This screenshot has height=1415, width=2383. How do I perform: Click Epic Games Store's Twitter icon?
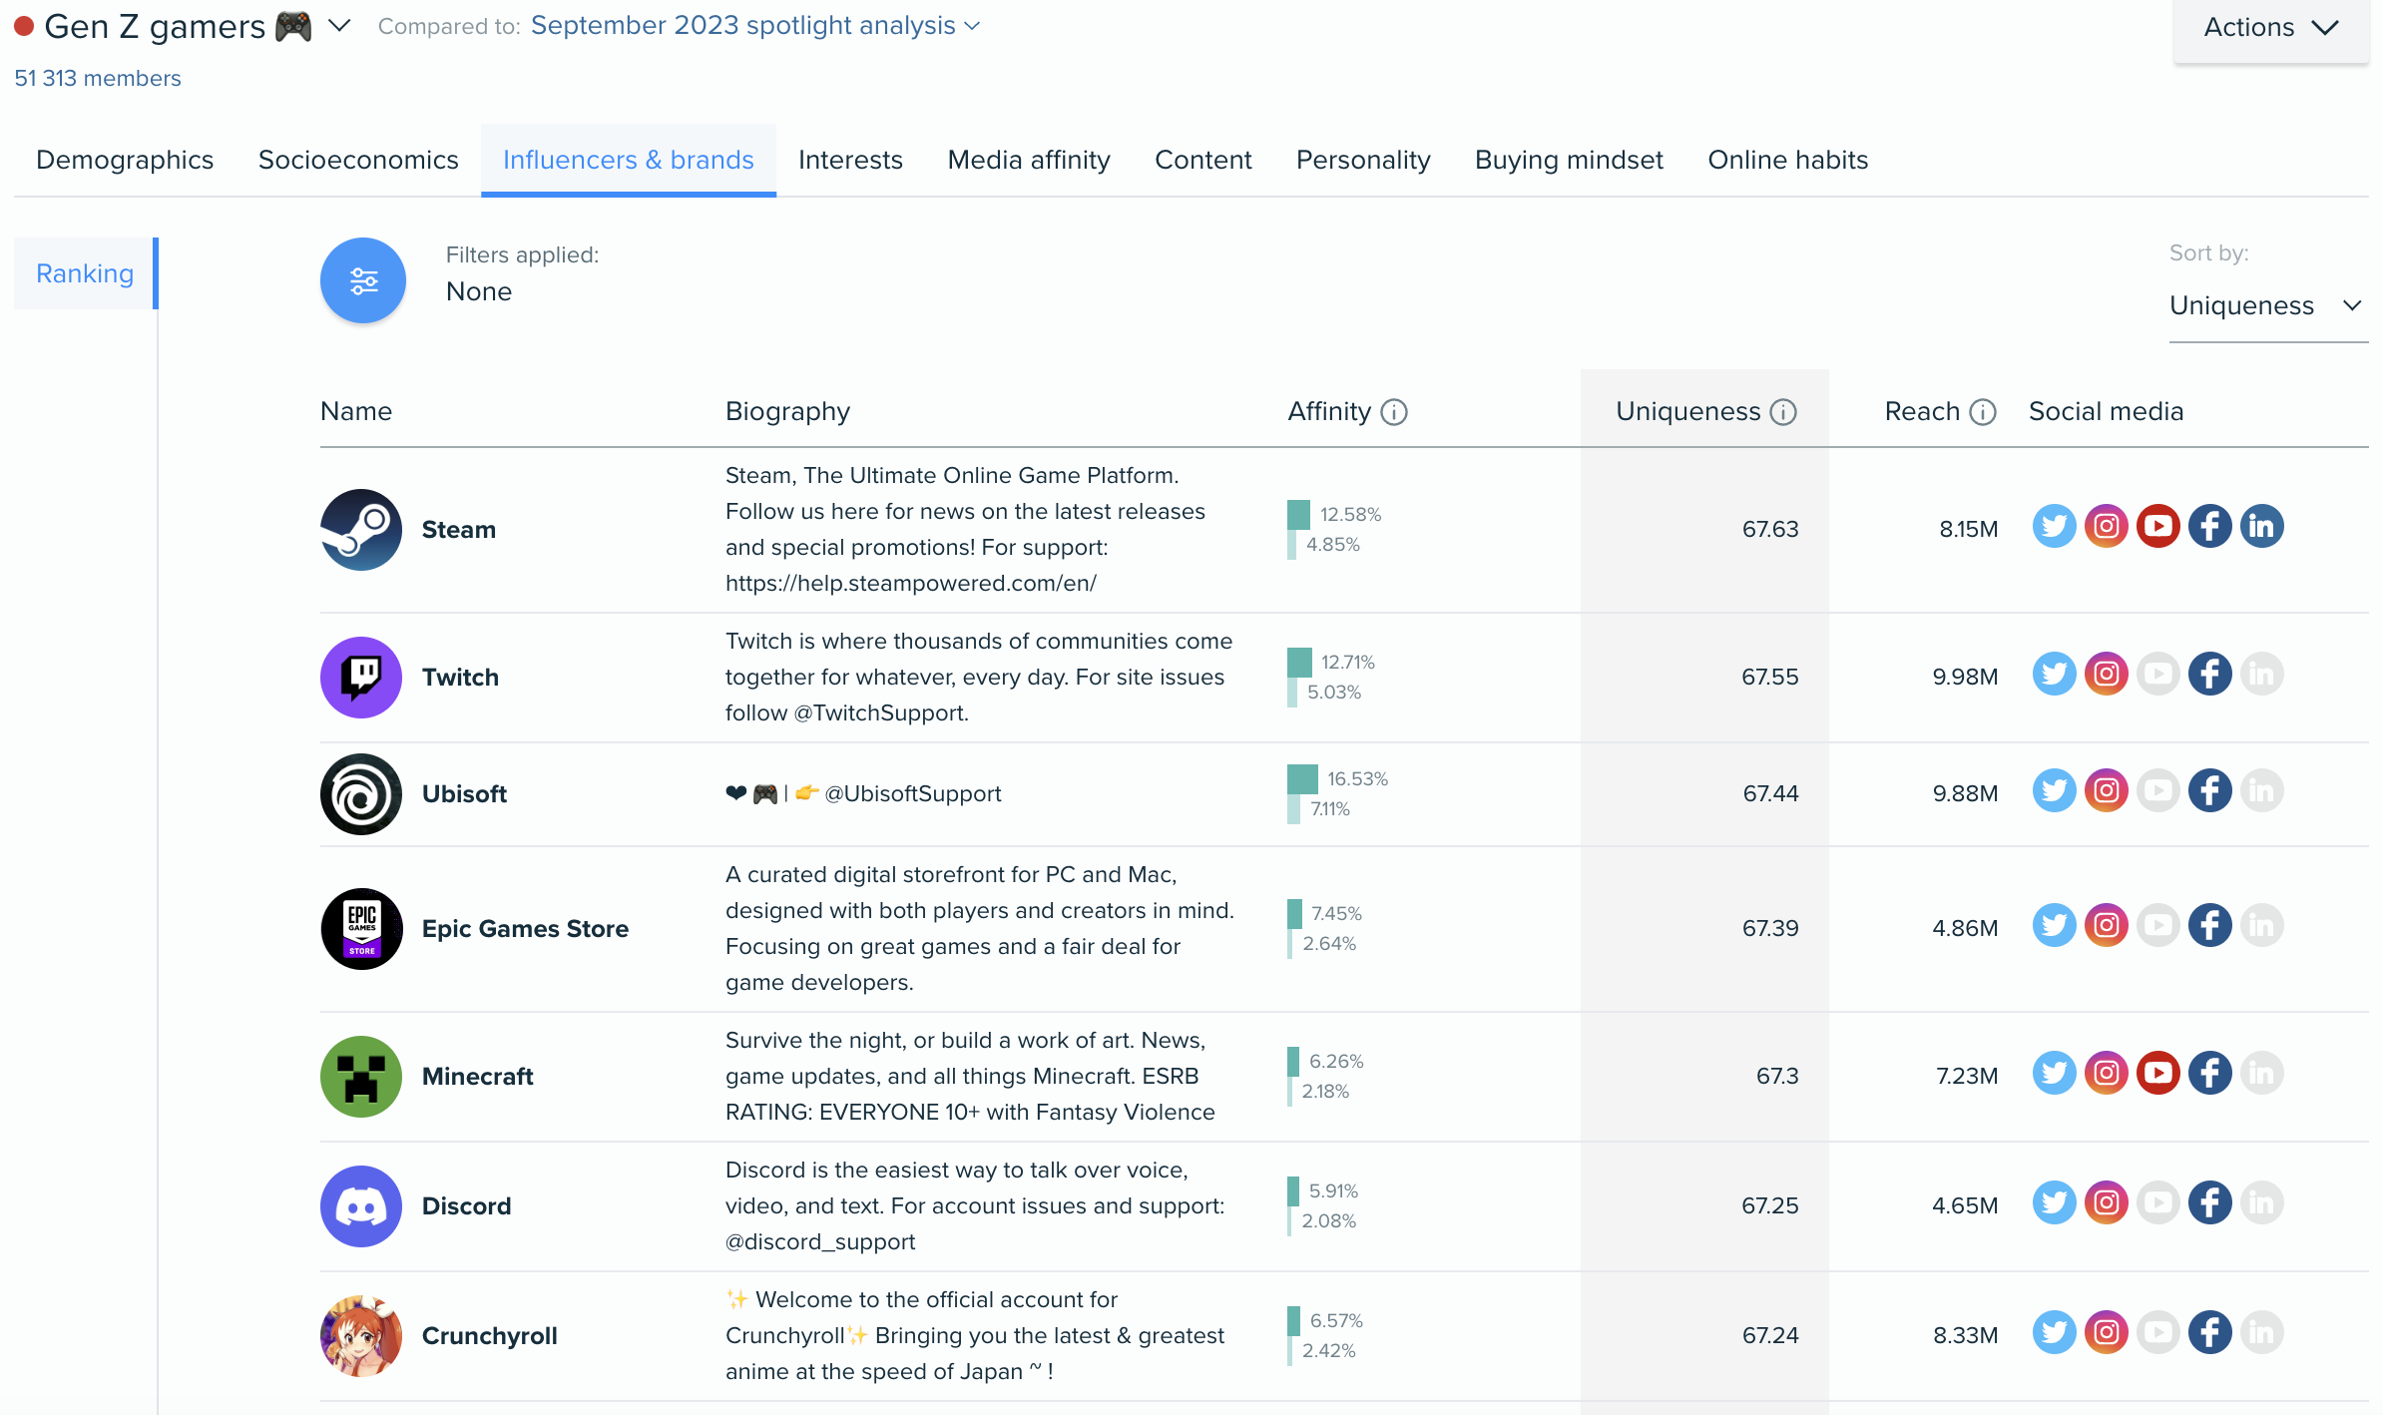click(x=2055, y=925)
